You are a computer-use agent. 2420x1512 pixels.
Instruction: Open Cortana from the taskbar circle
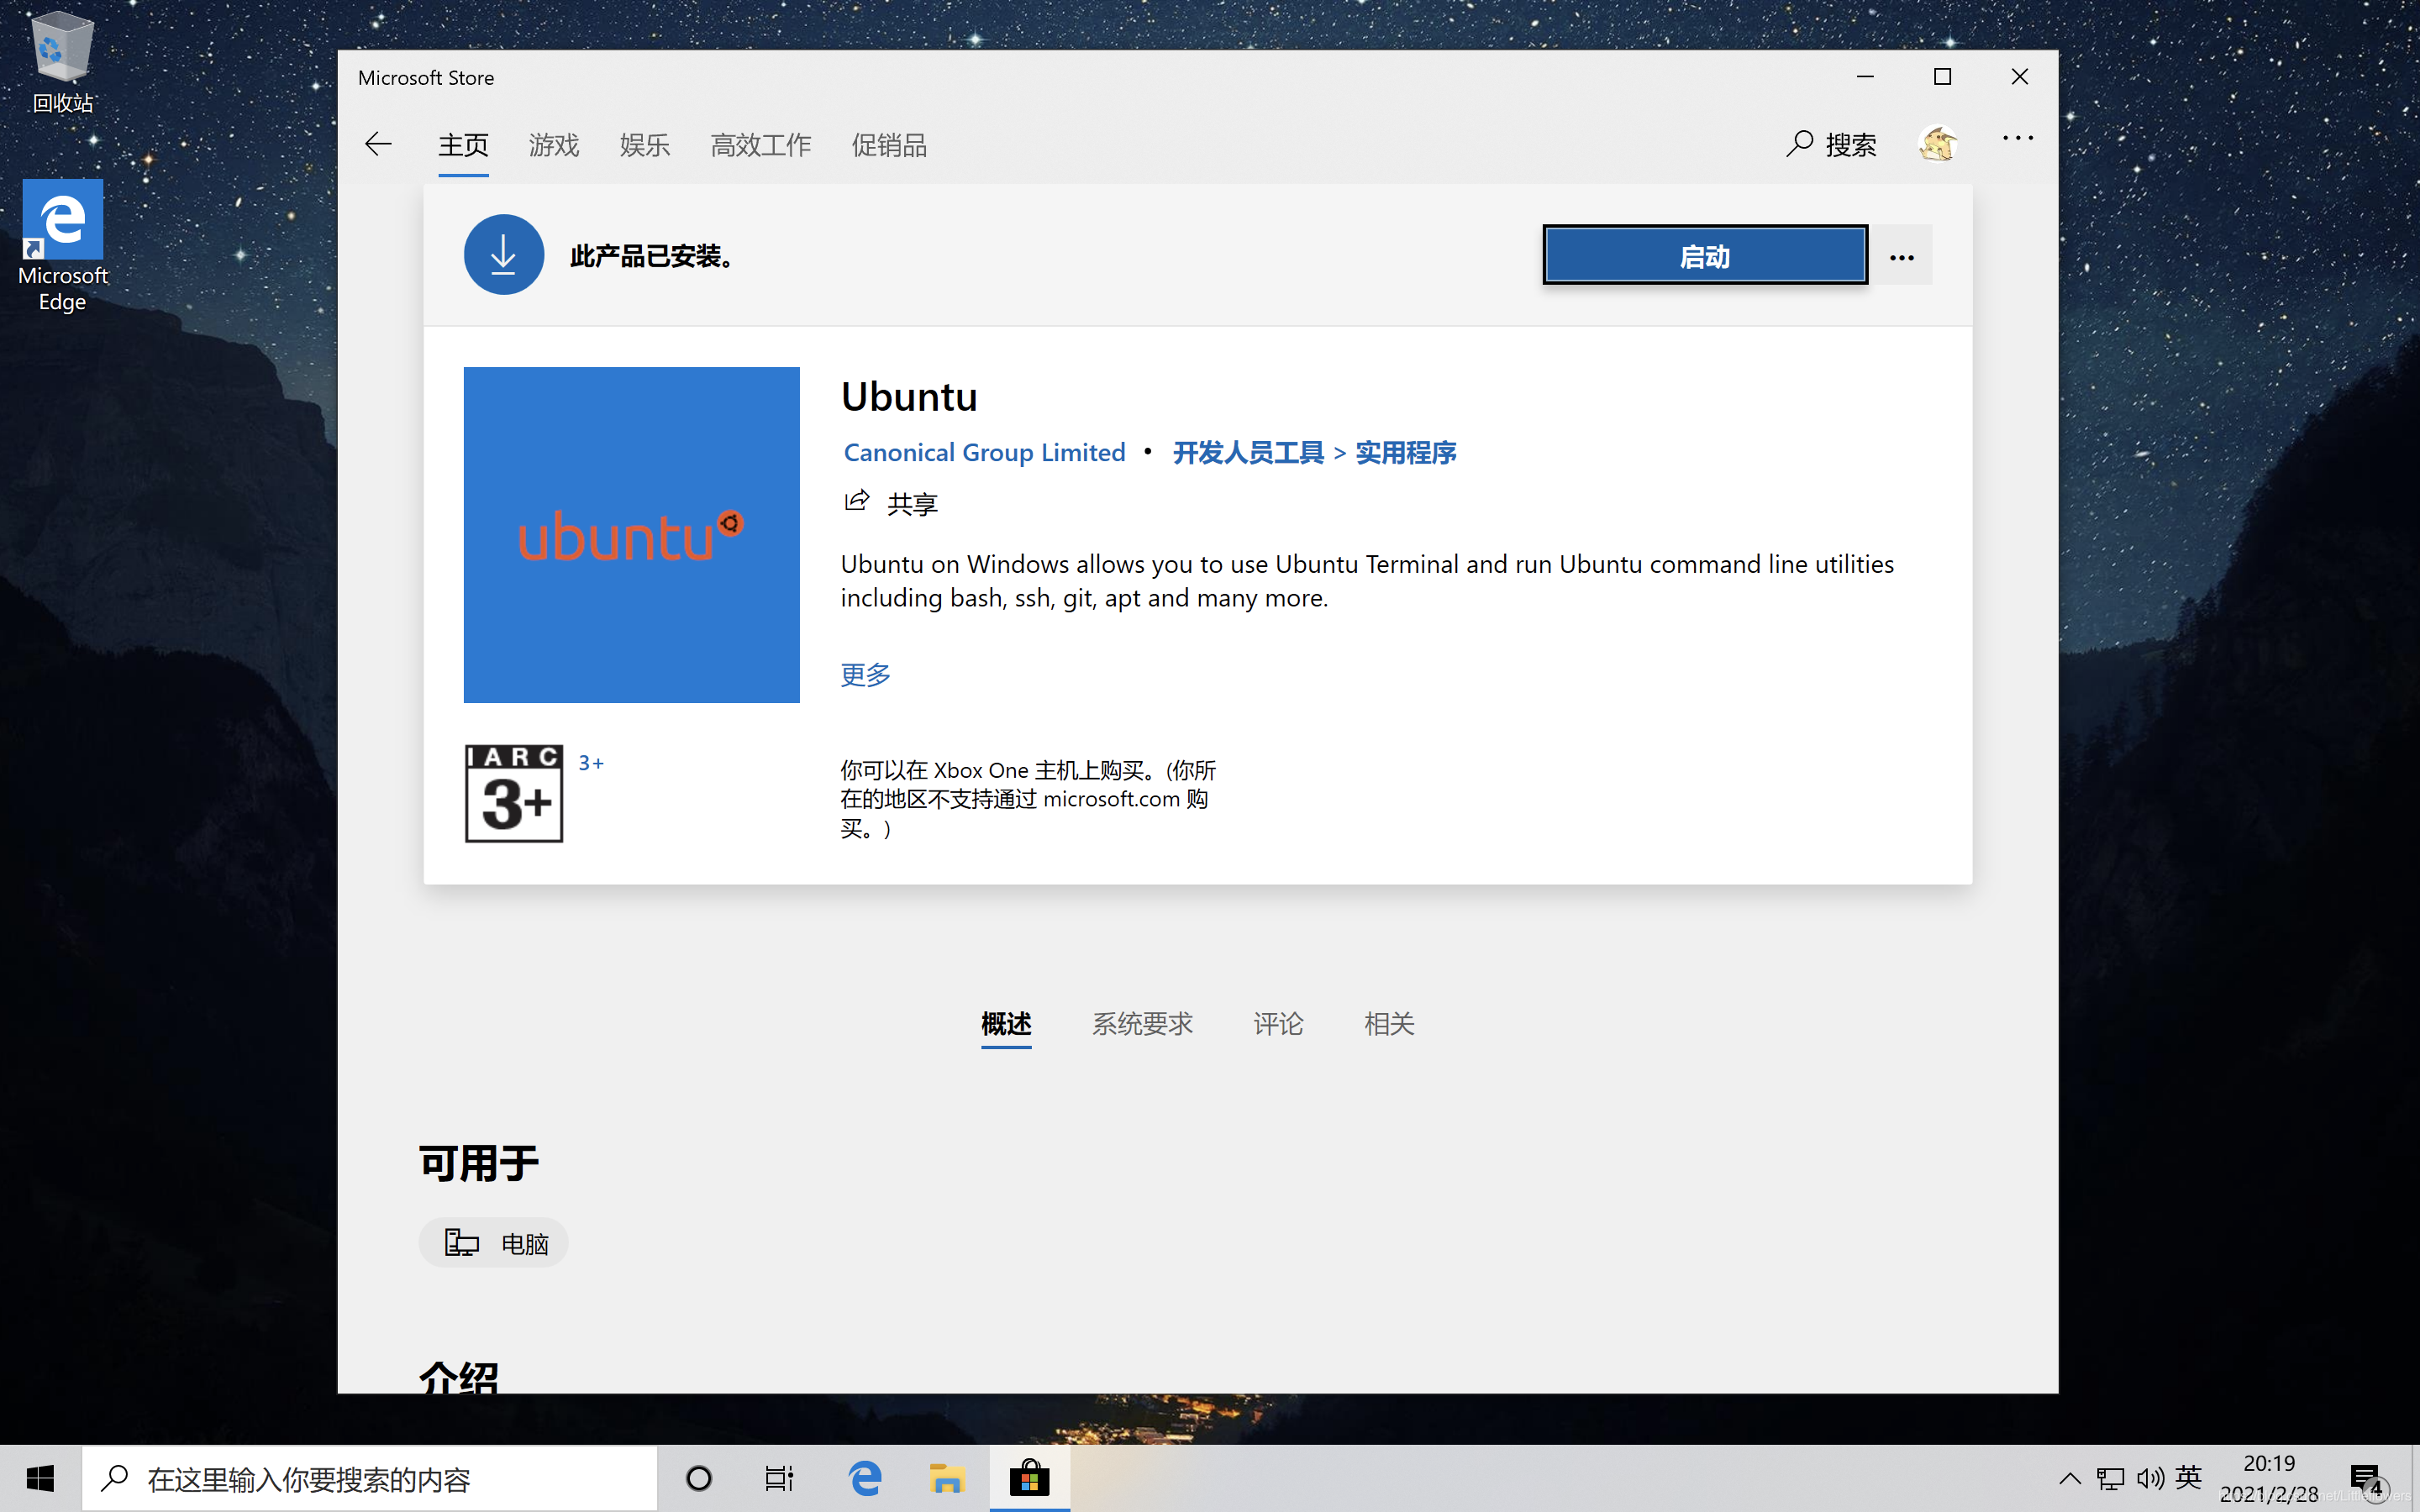(699, 1478)
